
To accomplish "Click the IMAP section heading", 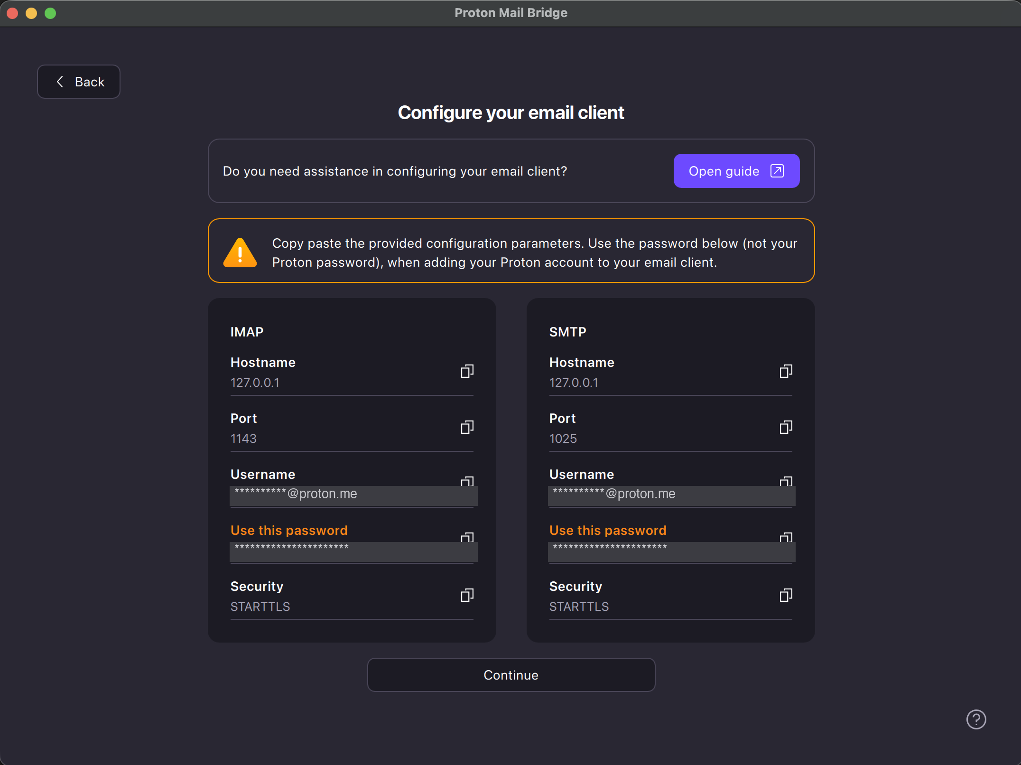I will click(x=247, y=332).
